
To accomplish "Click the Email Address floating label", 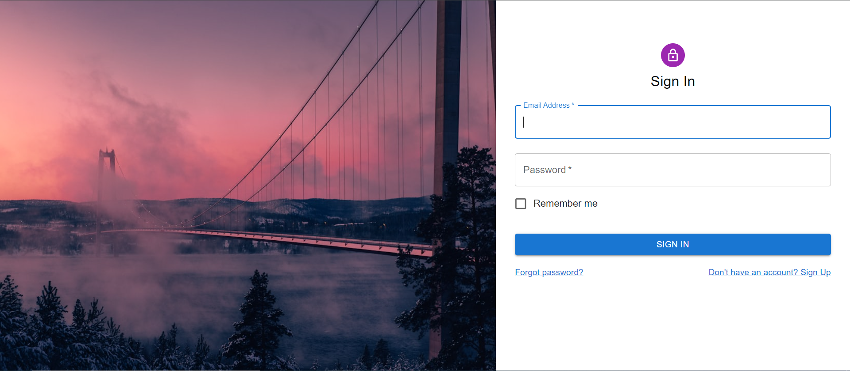I will pos(546,105).
